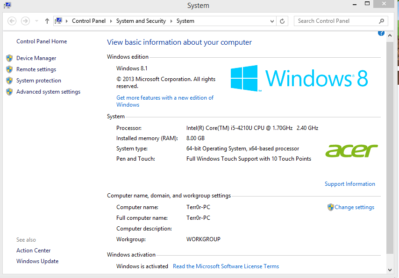Expand the arrow before Control Panel breadcrumb
This screenshot has width=399, height=278.
pos(67,21)
